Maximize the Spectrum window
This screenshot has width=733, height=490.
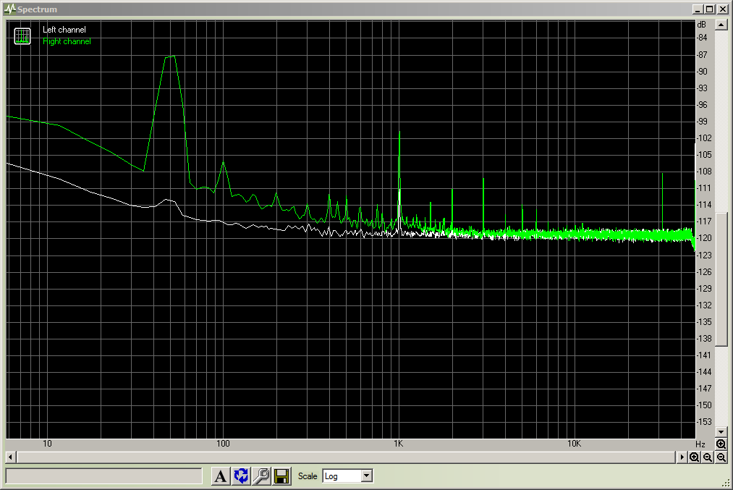pos(710,9)
